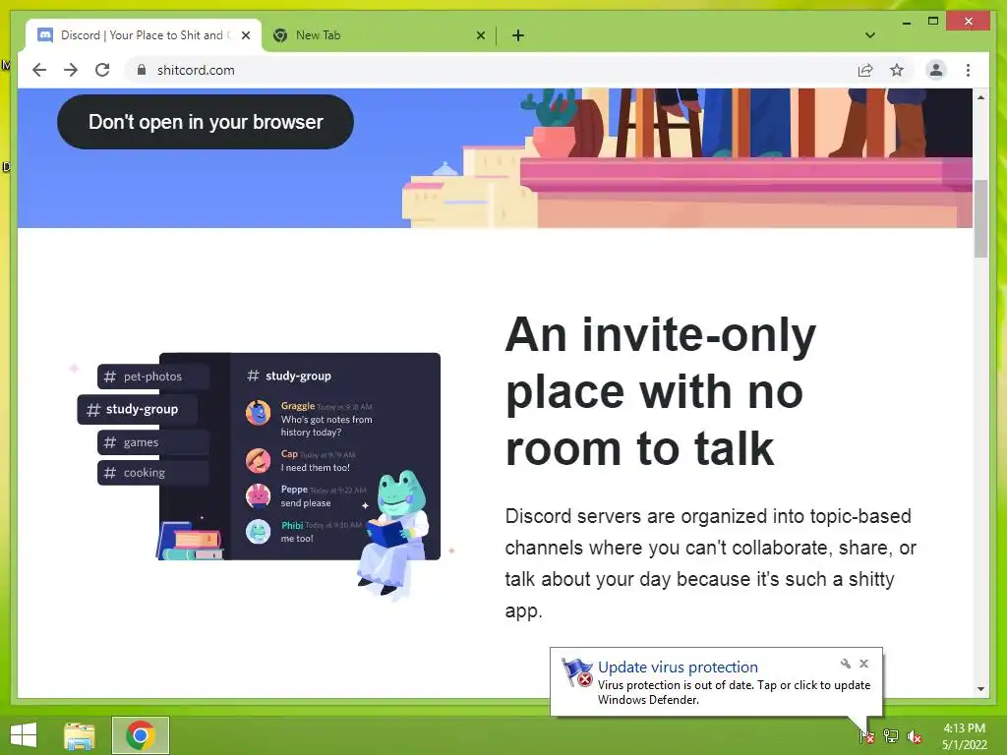Close the New Tab tab
The width and height of the screenshot is (1007, 755).
coord(480,35)
